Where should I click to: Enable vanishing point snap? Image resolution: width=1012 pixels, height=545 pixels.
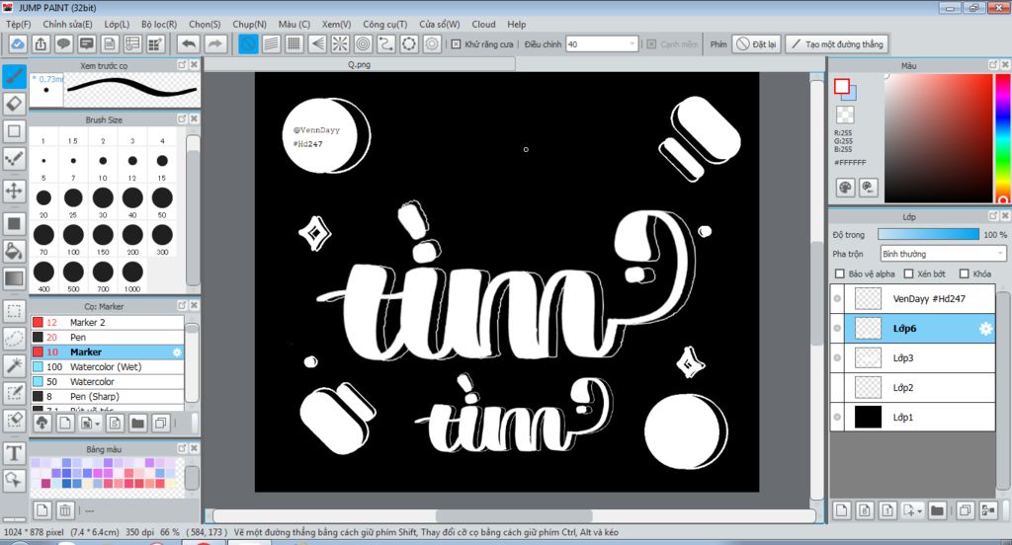(317, 43)
